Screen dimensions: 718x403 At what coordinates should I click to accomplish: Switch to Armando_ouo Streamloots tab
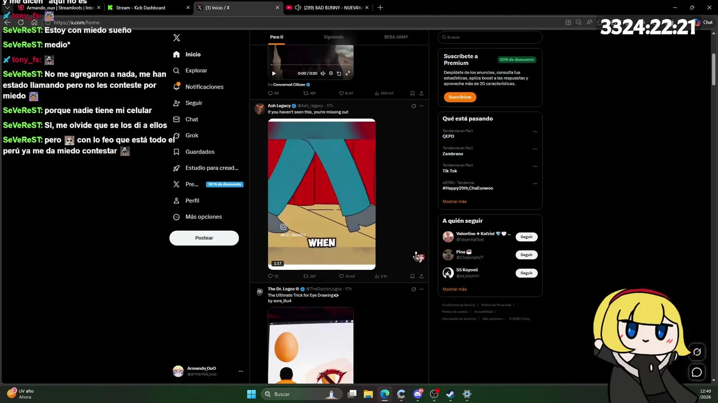pos(58,8)
